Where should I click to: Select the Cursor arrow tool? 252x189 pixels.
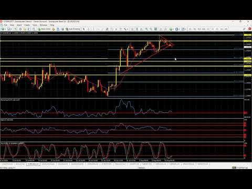pyautogui.click(x=84, y=29)
